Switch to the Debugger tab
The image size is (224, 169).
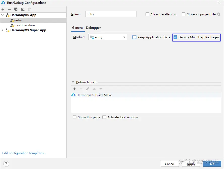click(93, 28)
